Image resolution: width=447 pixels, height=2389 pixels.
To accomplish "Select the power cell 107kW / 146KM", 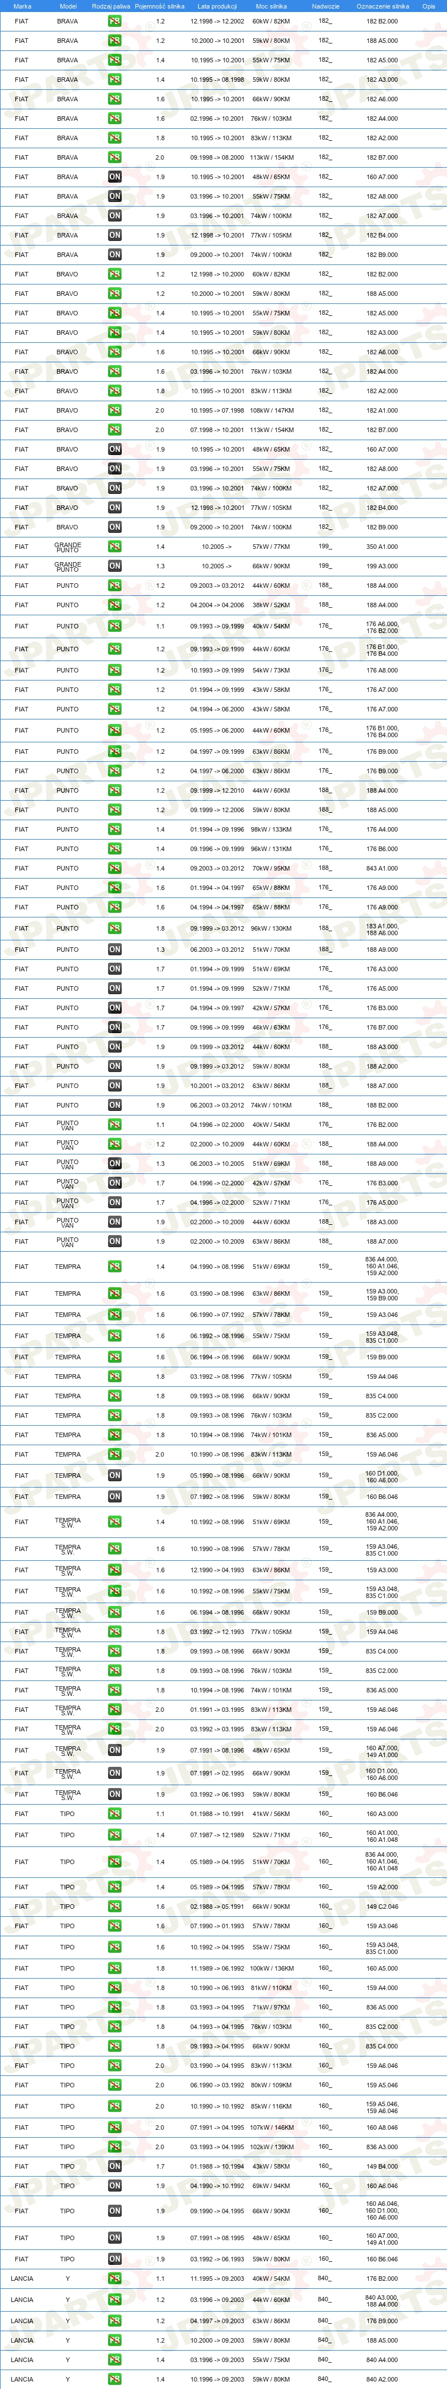I will (271, 2127).
